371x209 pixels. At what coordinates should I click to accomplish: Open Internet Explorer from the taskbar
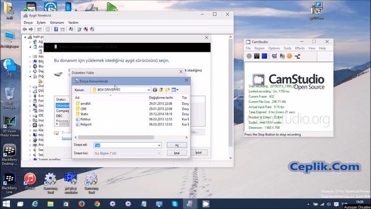(35, 204)
